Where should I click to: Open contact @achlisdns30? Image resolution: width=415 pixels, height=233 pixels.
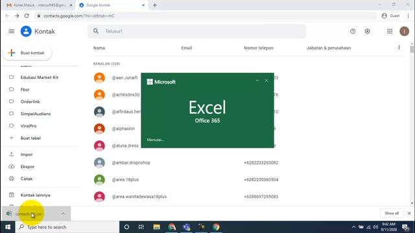pyautogui.click(x=126, y=94)
